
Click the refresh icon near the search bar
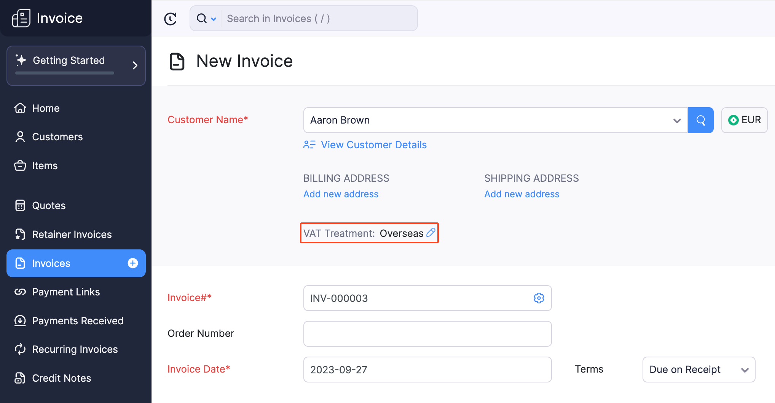pyautogui.click(x=171, y=18)
